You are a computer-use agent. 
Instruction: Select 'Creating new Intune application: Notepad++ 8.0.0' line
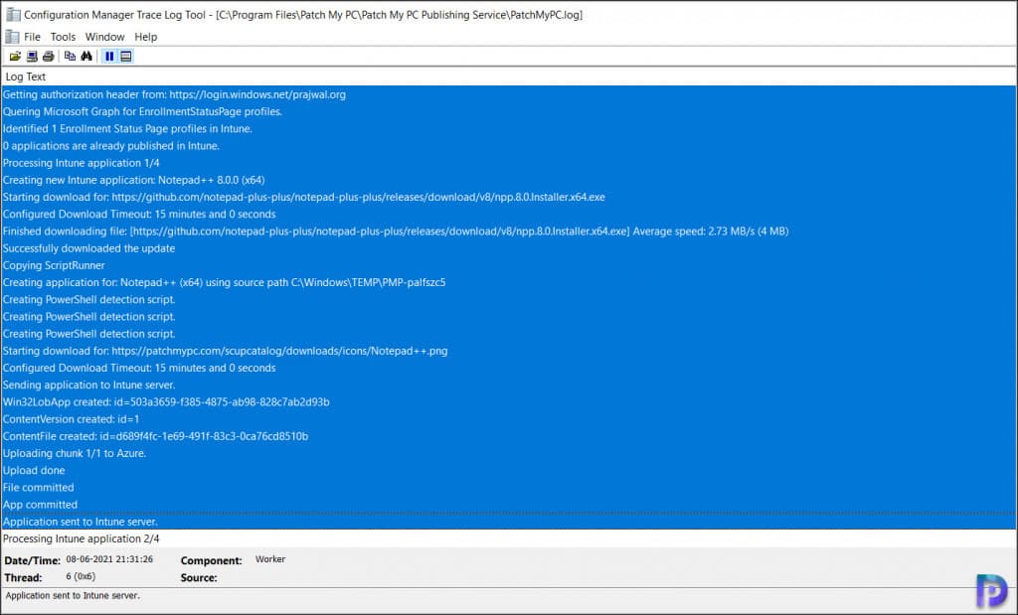click(508, 180)
